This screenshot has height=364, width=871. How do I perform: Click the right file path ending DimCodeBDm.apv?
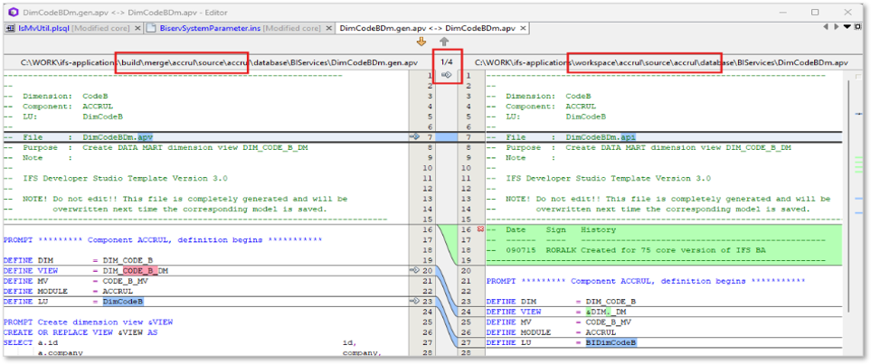click(x=661, y=62)
